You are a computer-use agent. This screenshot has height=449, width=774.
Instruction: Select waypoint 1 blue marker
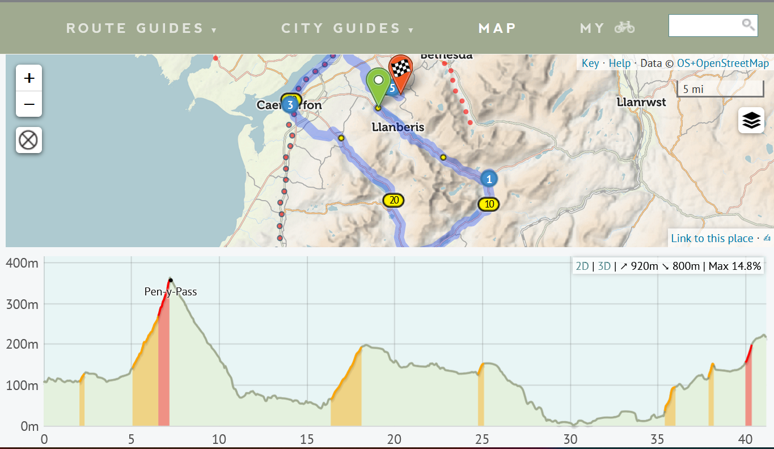click(x=488, y=179)
